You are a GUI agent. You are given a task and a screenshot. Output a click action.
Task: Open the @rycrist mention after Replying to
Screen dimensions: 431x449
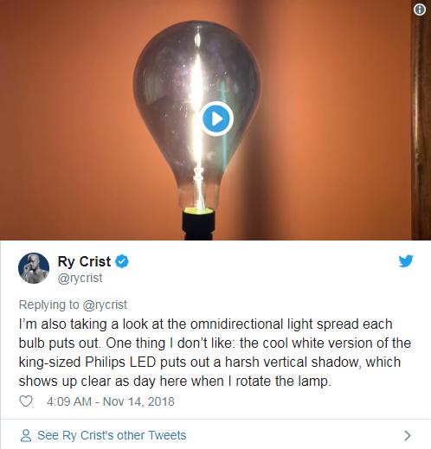(105, 305)
